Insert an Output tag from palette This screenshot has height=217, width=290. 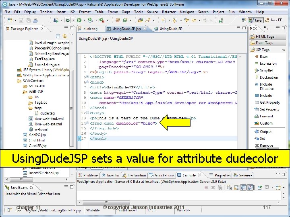[x=263, y=131]
